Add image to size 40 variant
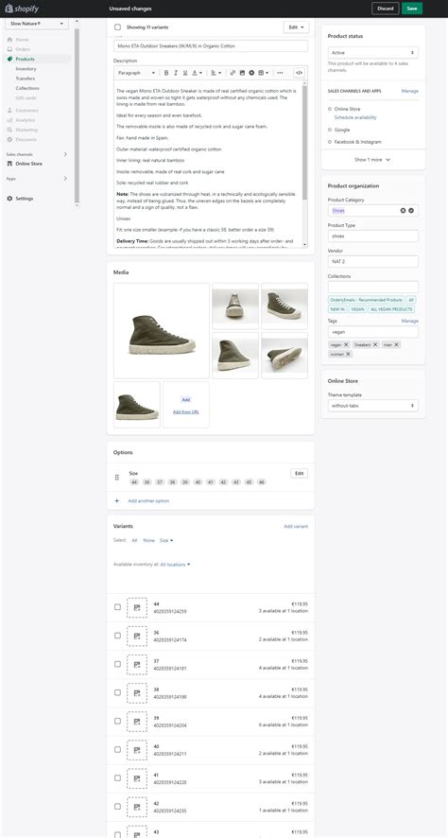Image resolution: width=448 pixels, height=838 pixels. (x=137, y=750)
